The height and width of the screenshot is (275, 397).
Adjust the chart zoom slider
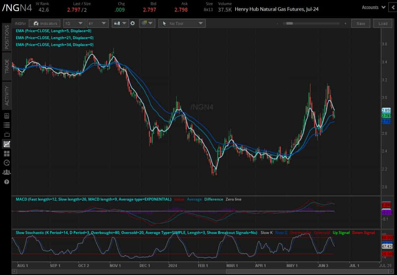289,23
